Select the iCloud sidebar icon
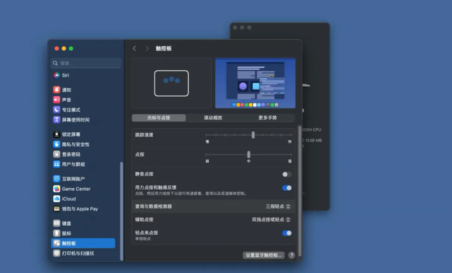The height and width of the screenshot is (273, 452). point(68,198)
